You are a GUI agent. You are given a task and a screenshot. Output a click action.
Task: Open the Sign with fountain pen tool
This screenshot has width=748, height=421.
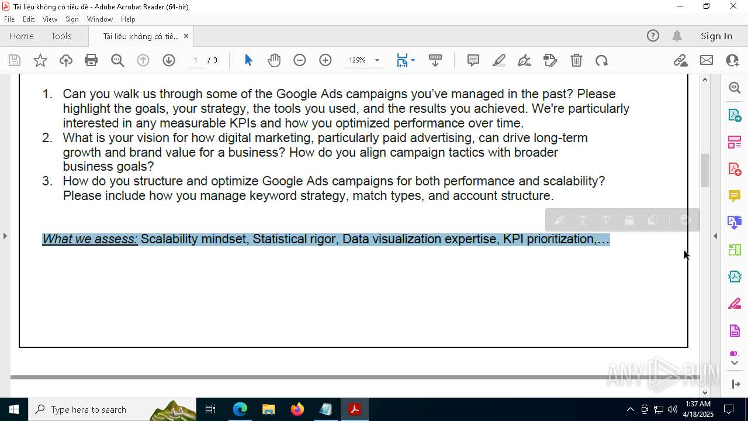[x=525, y=60]
